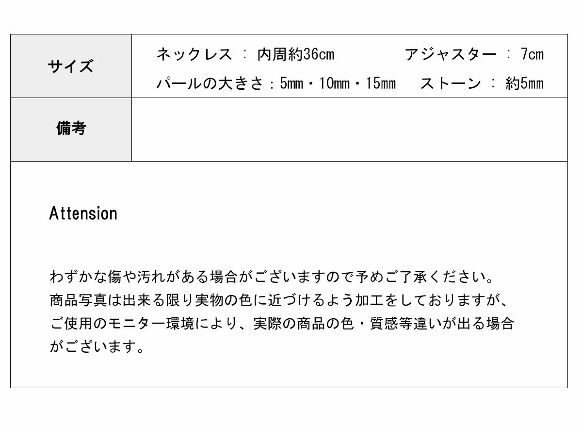Click the アジャスター label
The height and width of the screenshot is (427, 582).
[451, 54]
